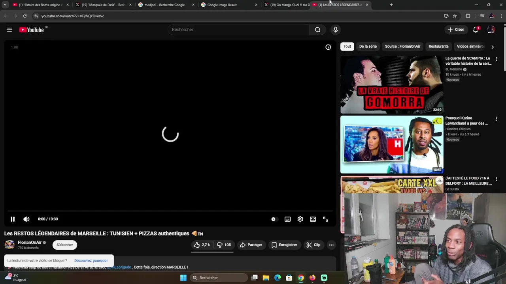Toggle subtitles captions button
Viewport: 506px width, 284px height.
click(287, 219)
